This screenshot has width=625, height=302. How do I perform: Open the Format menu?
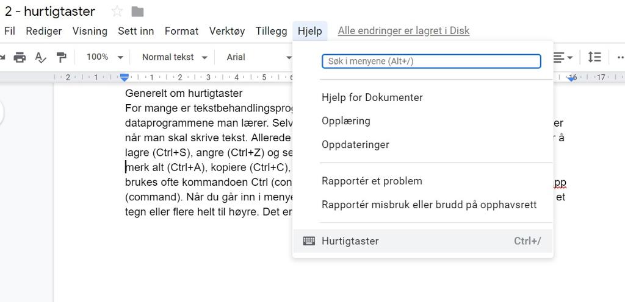pyautogui.click(x=182, y=31)
